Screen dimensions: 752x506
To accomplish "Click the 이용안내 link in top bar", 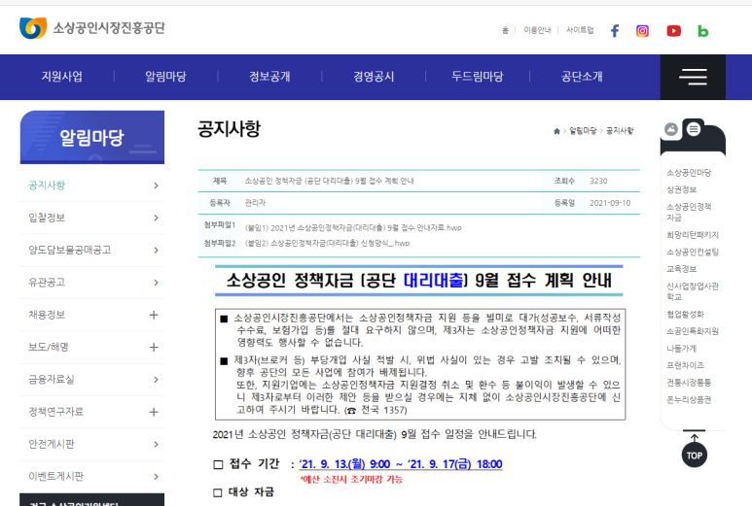I will [x=537, y=30].
